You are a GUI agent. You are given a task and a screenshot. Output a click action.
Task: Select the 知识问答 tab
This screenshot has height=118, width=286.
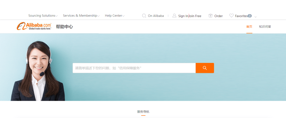(x=265, y=27)
